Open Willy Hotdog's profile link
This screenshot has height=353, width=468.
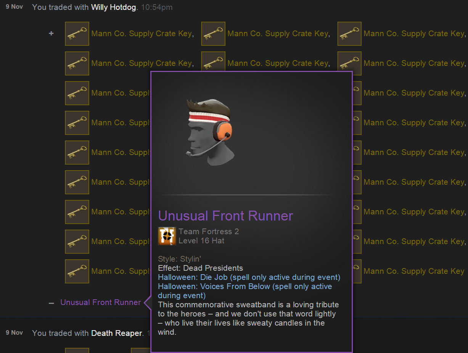pos(113,7)
